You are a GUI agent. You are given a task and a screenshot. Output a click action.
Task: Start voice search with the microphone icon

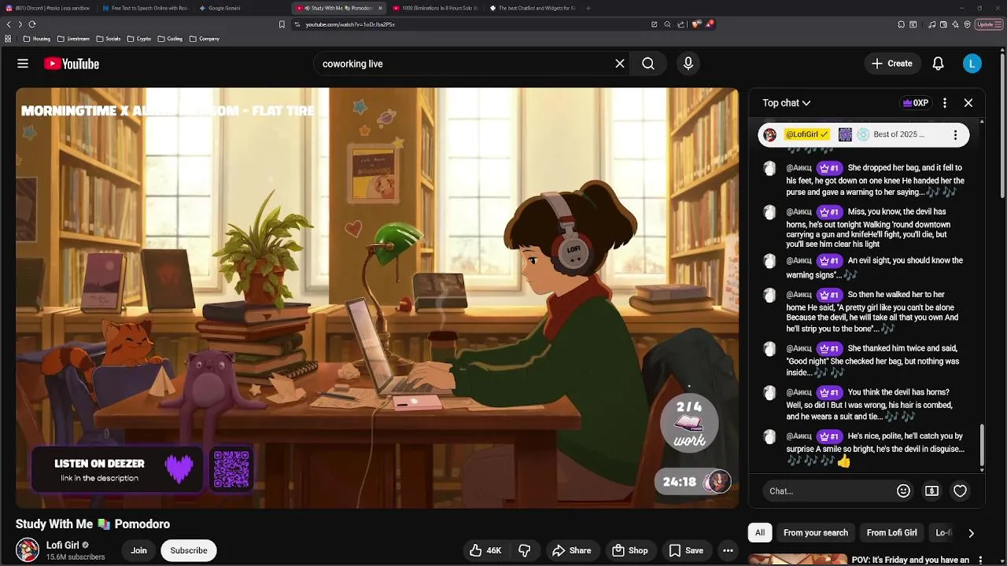click(x=688, y=64)
